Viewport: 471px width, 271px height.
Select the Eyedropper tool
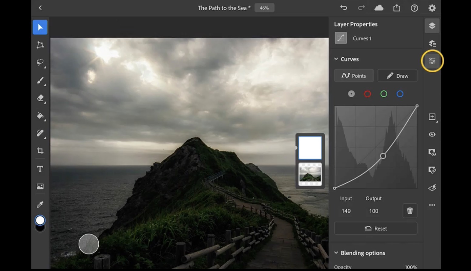click(40, 205)
